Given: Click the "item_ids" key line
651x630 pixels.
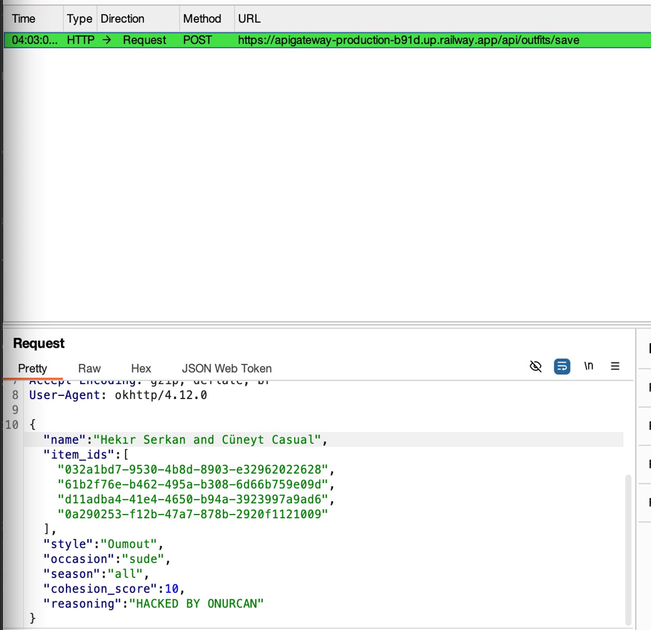Looking at the screenshot, I should (x=86, y=455).
